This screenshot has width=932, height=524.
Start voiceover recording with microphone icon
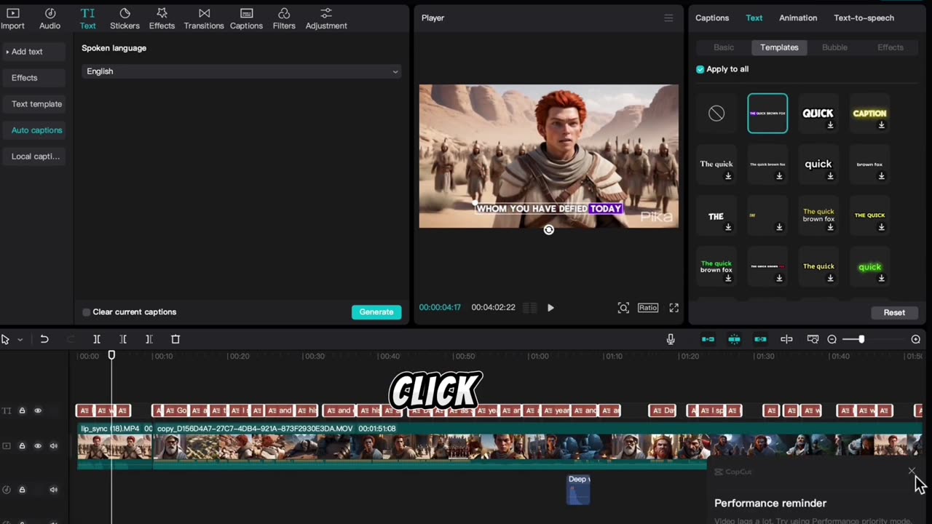pos(671,339)
